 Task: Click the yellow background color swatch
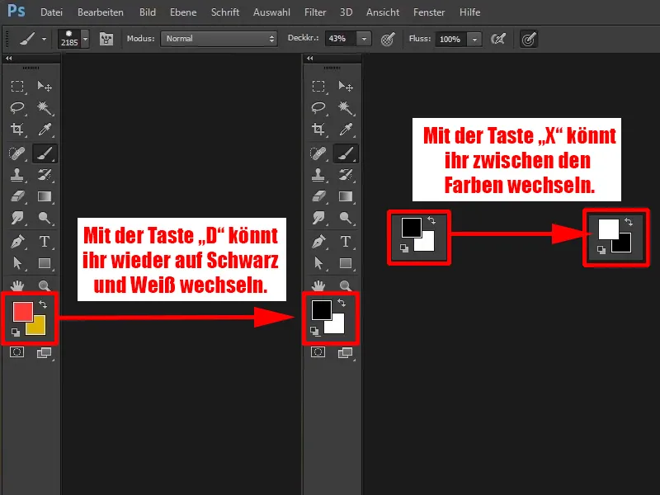click(38, 327)
